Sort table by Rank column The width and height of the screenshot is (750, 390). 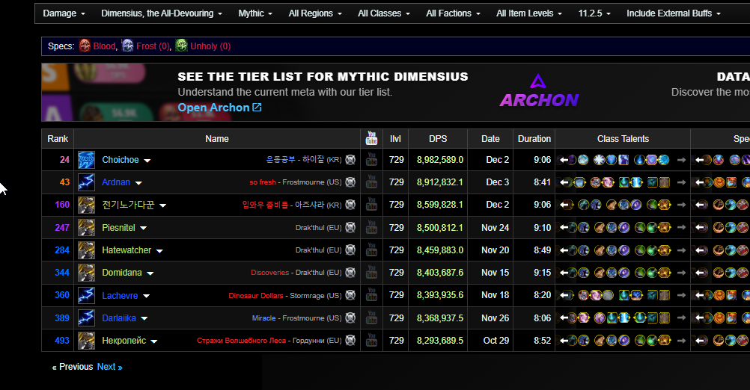pos(58,139)
